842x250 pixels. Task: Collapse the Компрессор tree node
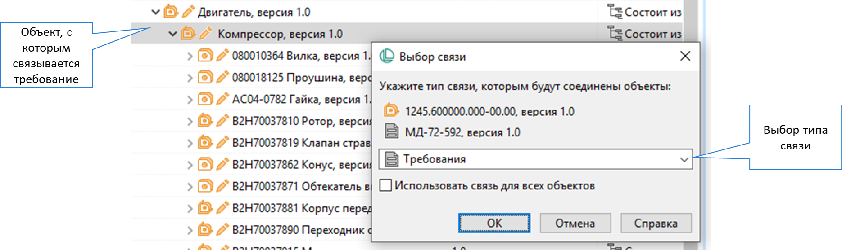pyautogui.click(x=172, y=34)
